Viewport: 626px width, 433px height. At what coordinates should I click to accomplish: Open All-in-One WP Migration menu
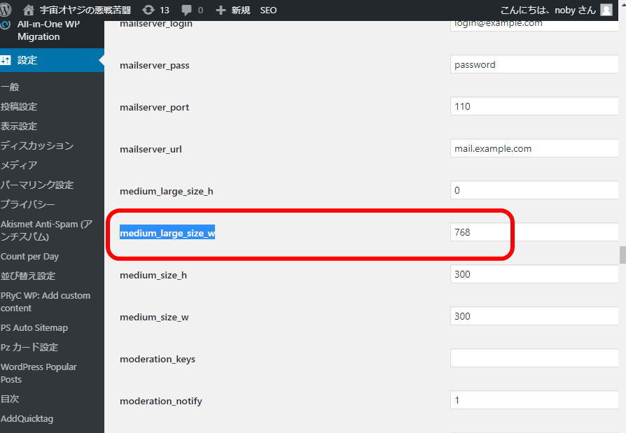click(x=39, y=30)
